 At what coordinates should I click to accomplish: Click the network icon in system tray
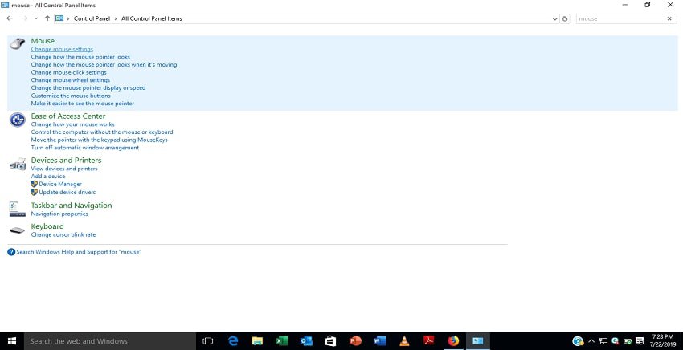(x=603, y=341)
